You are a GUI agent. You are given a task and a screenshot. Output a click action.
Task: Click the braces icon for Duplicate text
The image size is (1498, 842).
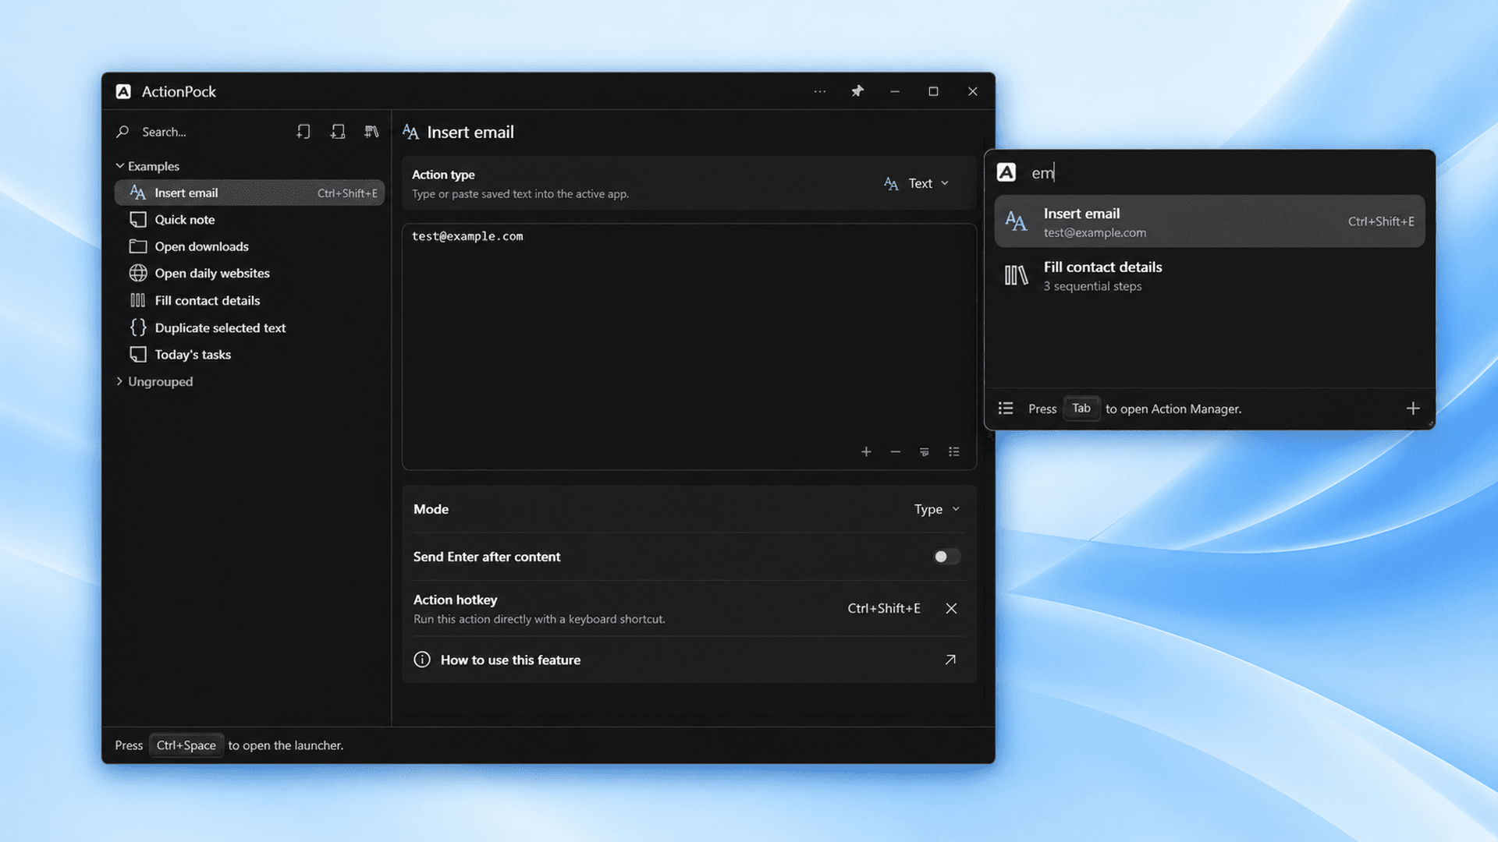[138, 327]
